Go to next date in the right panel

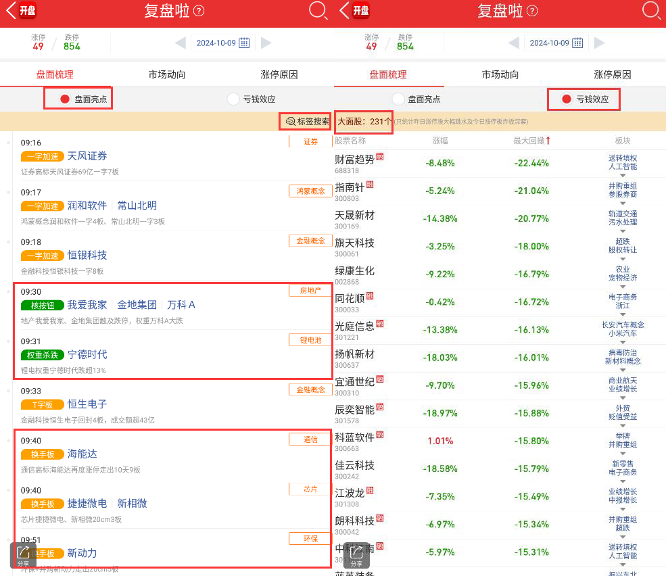click(599, 43)
